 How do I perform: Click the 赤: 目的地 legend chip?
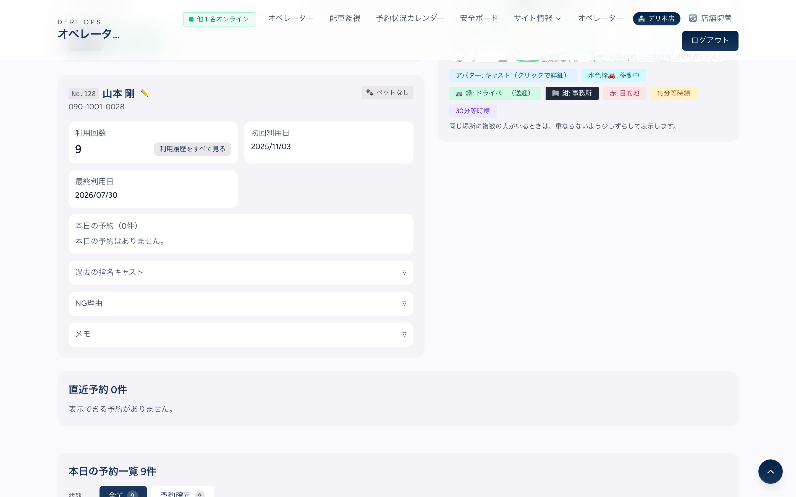tap(624, 93)
